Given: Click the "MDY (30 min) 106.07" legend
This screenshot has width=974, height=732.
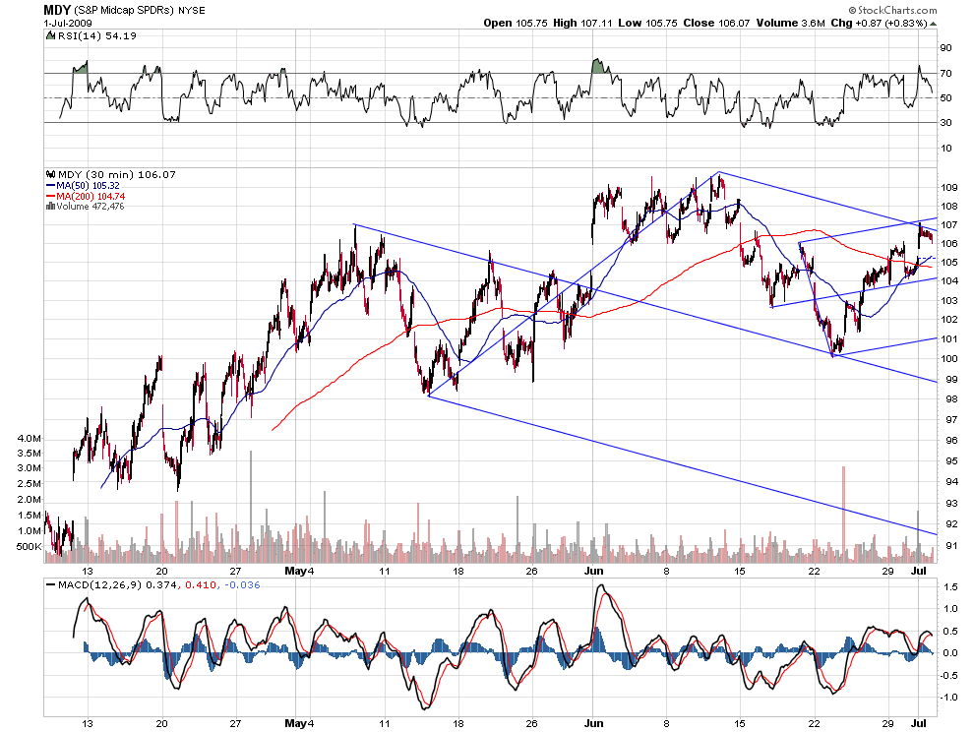Looking at the screenshot, I should (116, 174).
